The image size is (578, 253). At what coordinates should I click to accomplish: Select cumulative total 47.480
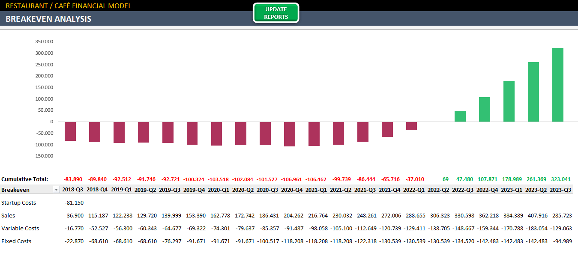[x=465, y=179]
